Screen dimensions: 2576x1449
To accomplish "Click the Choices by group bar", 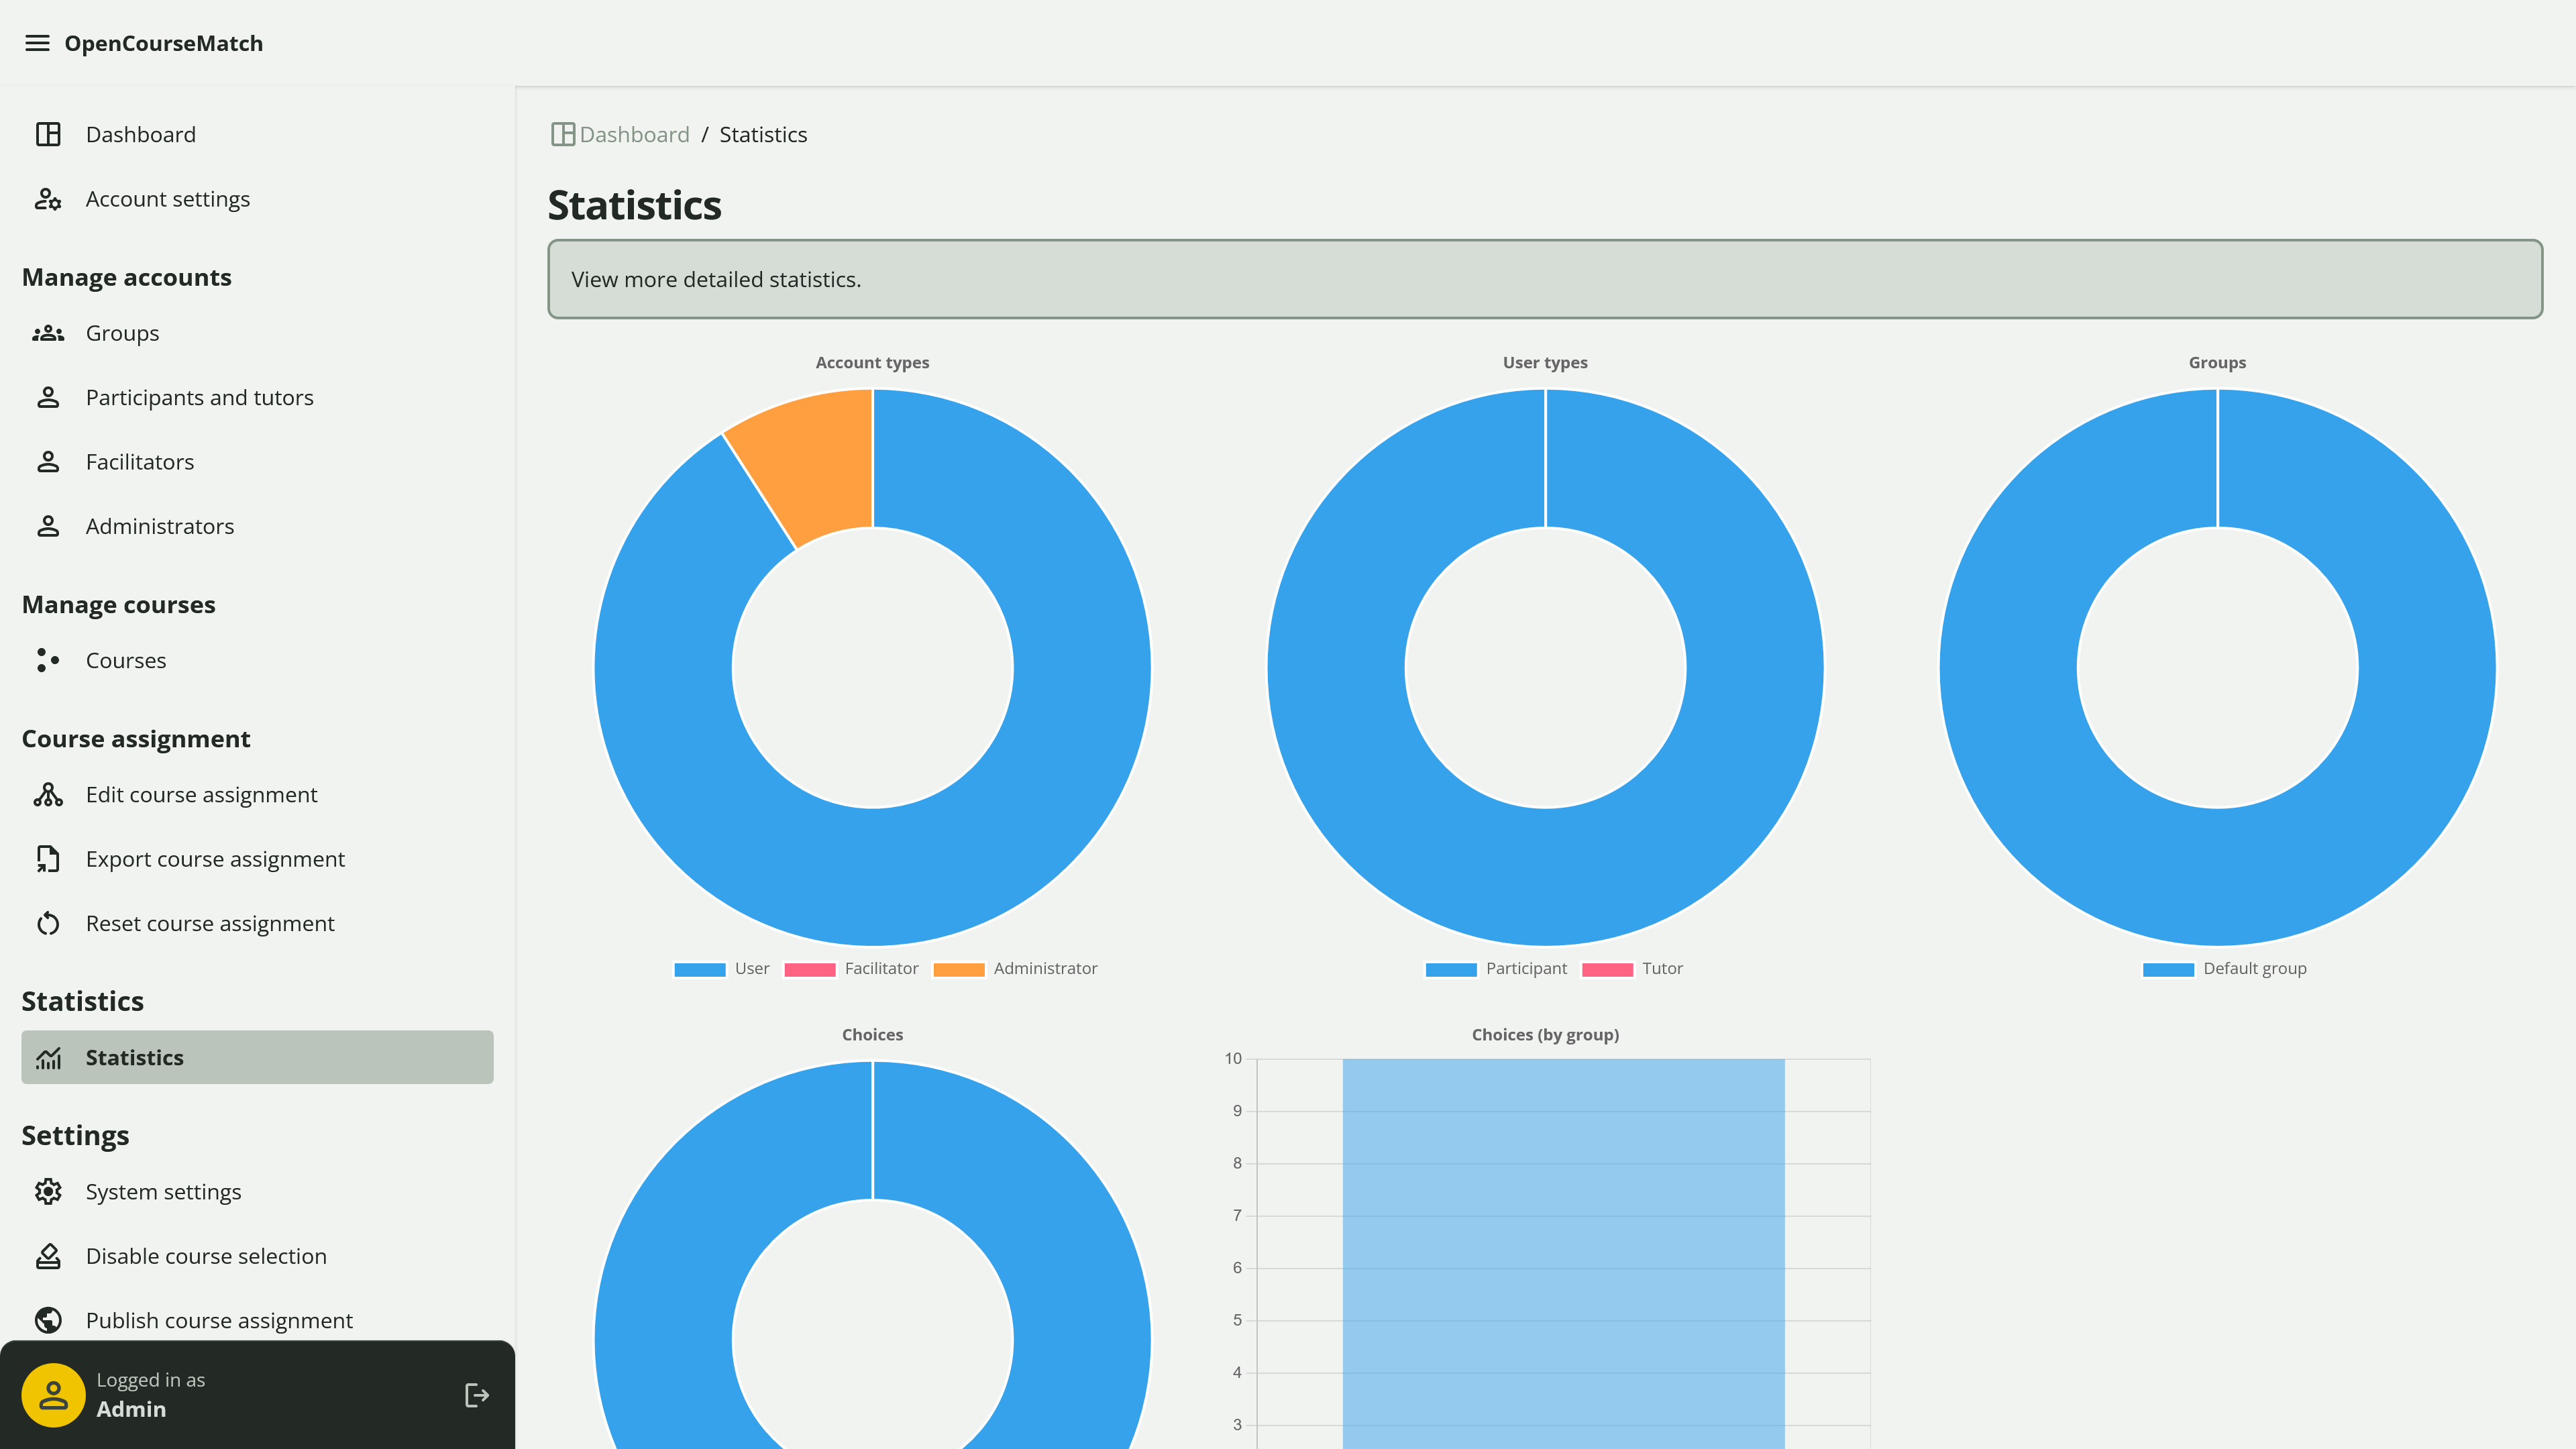I will pyautogui.click(x=1563, y=1253).
